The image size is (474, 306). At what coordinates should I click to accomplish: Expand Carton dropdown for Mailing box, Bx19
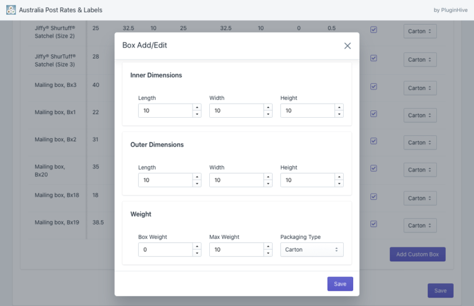point(420,226)
